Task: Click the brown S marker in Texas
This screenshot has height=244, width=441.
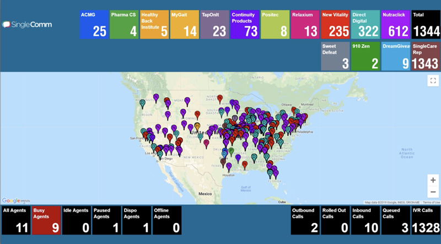Action: click(x=223, y=163)
